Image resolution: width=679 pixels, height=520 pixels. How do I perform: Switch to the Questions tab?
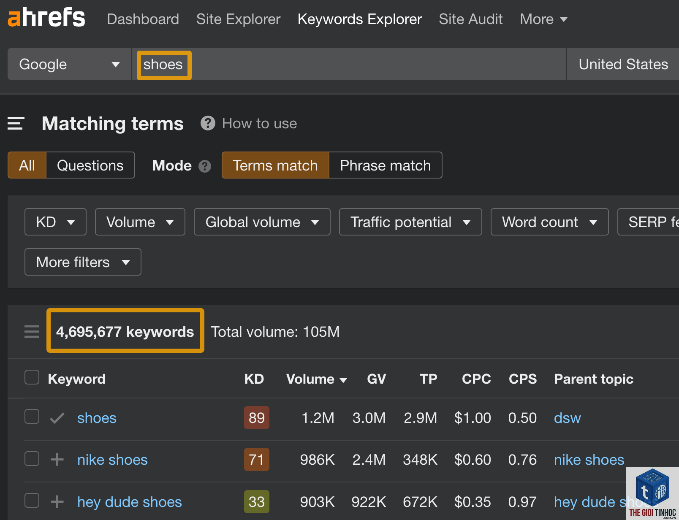tap(90, 165)
